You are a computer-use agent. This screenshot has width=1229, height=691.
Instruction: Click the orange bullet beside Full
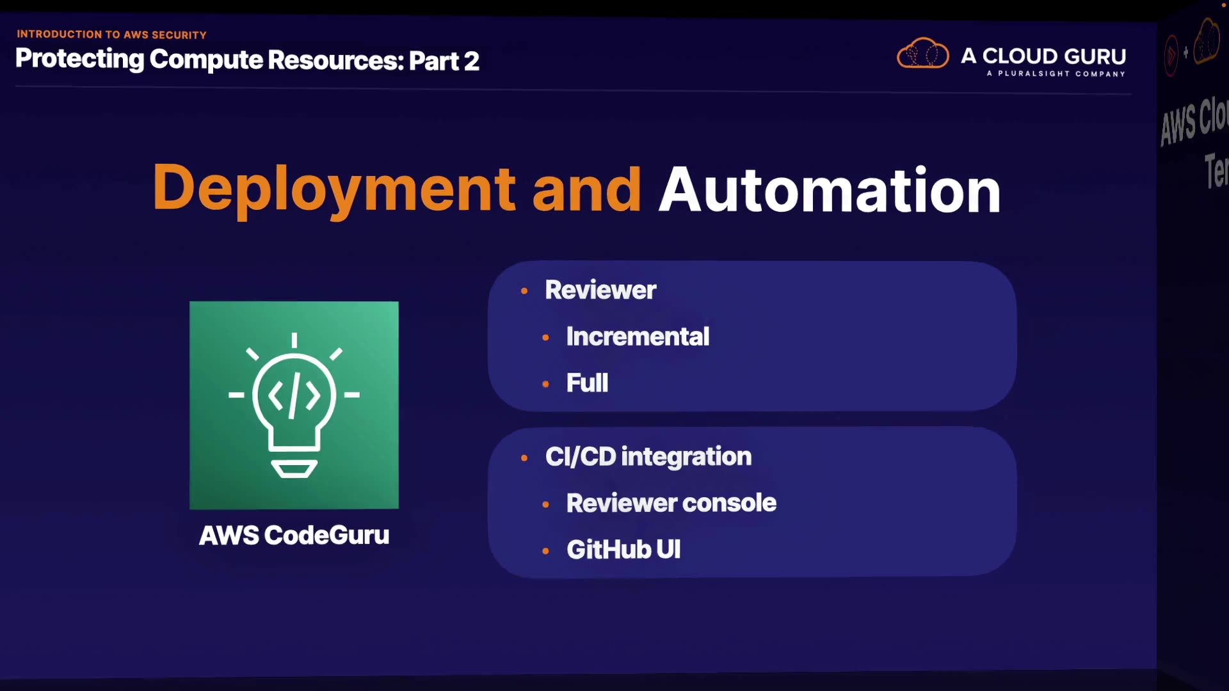click(x=545, y=384)
